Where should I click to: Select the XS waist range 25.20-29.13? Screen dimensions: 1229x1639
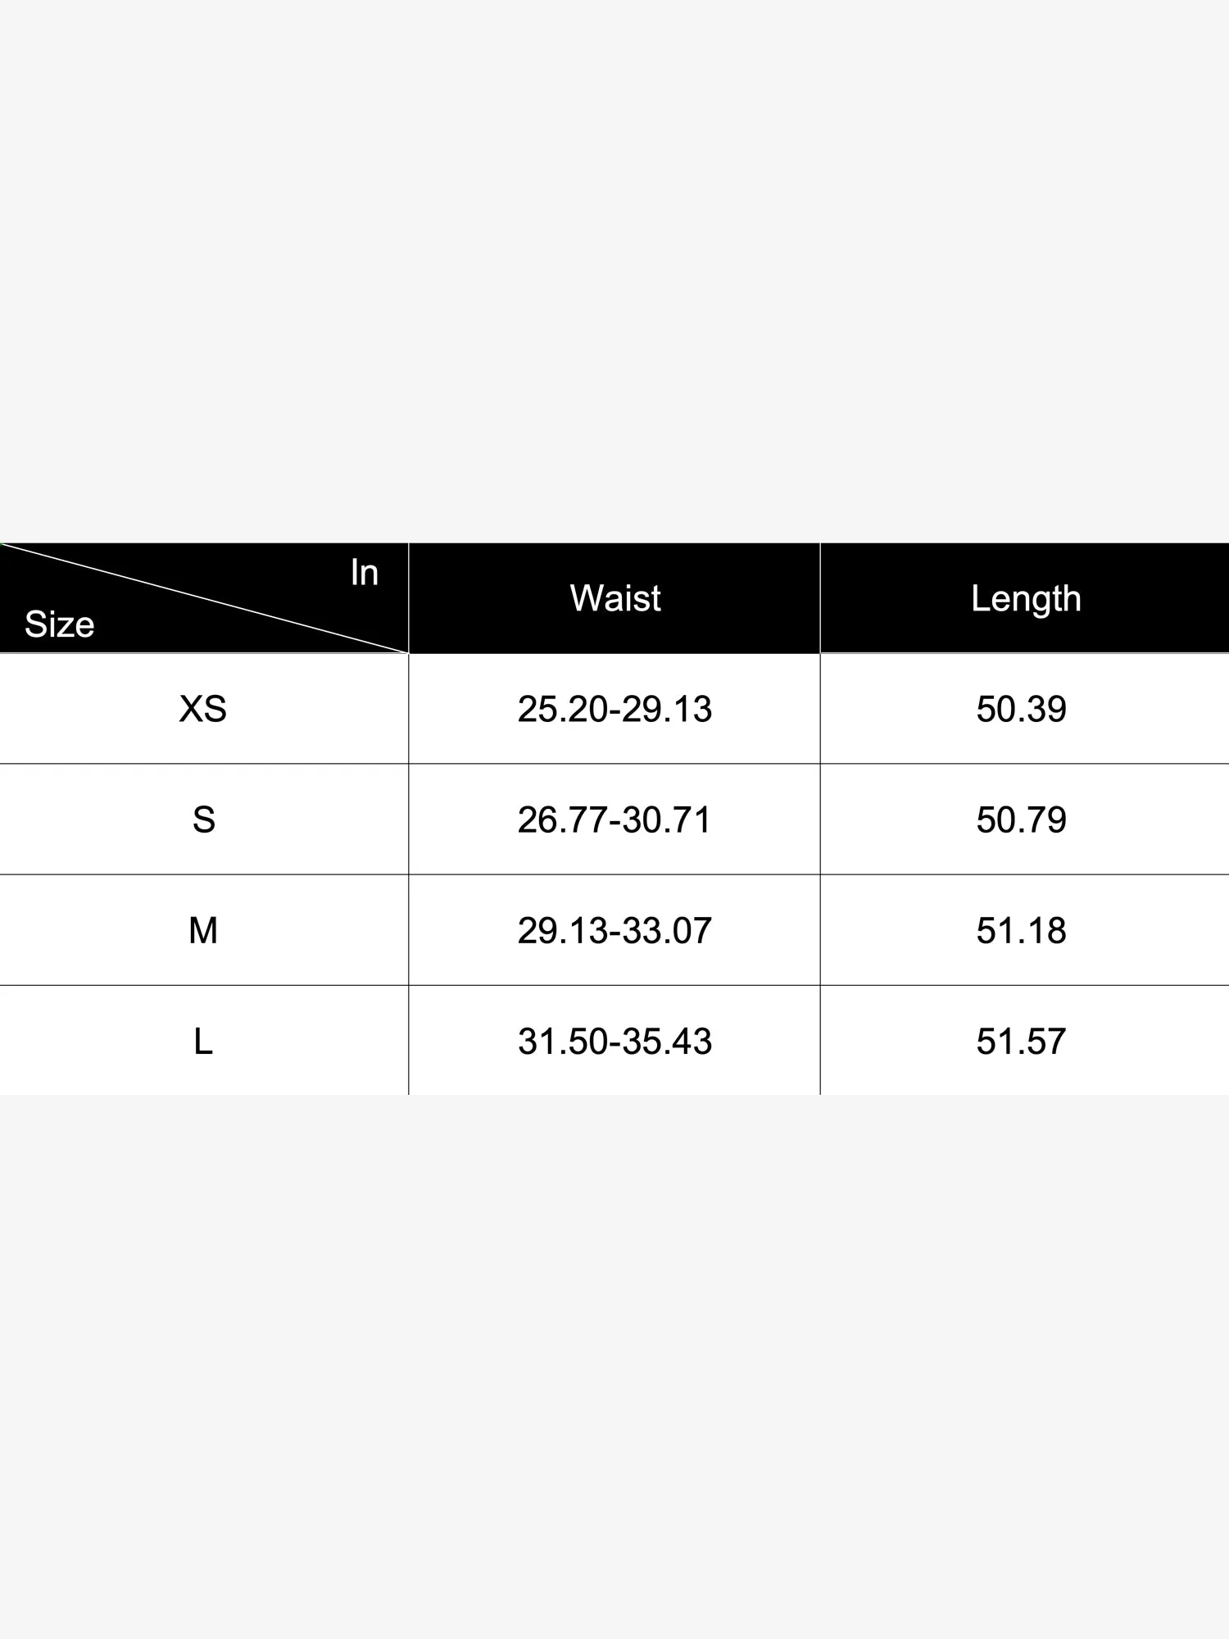pos(614,709)
